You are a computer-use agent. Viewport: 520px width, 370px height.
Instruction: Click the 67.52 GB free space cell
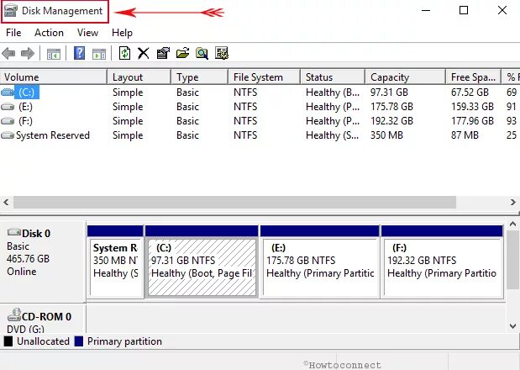point(470,92)
